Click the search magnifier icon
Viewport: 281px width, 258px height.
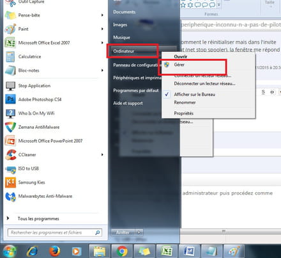click(x=98, y=232)
